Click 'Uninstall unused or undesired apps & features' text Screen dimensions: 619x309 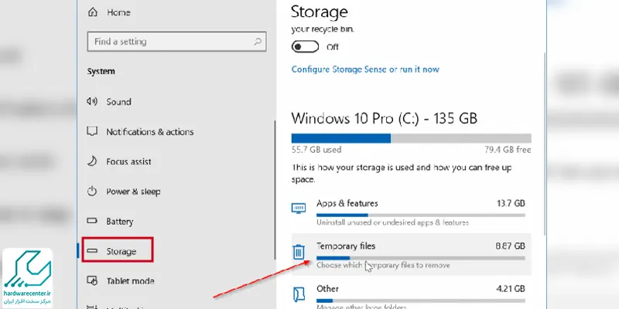pyautogui.click(x=392, y=222)
